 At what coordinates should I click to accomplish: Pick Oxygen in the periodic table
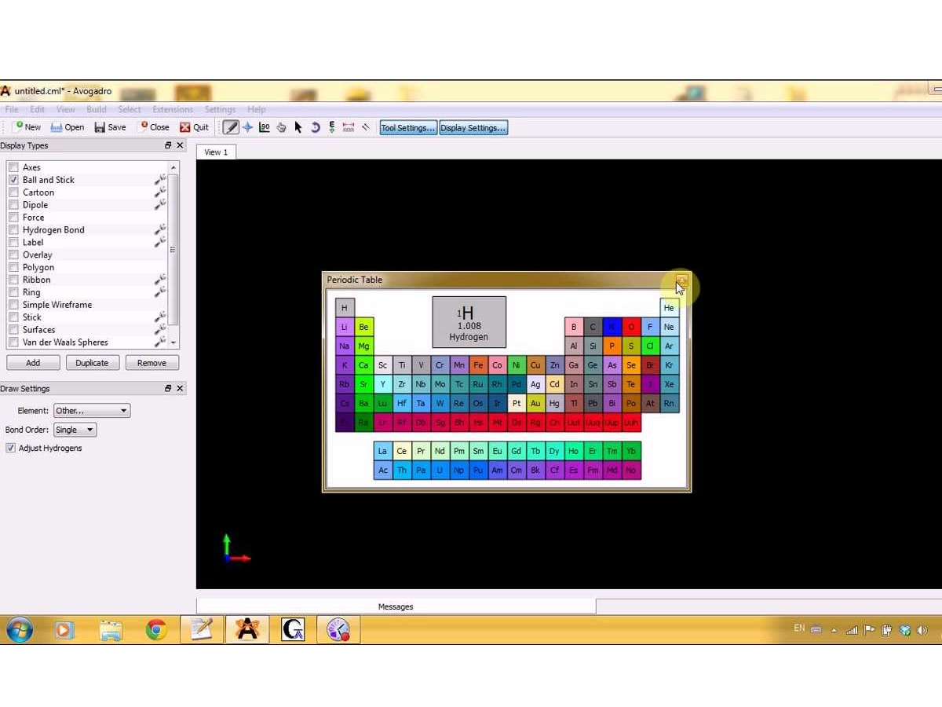tap(630, 327)
